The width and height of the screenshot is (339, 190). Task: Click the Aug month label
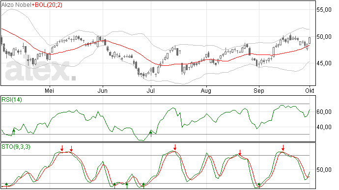(x=206, y=91)
